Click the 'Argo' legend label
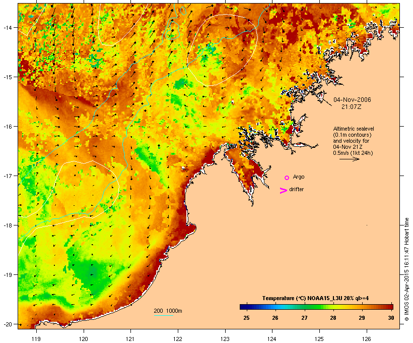Viewport: 413px width, 343px height. click(299, 177)
